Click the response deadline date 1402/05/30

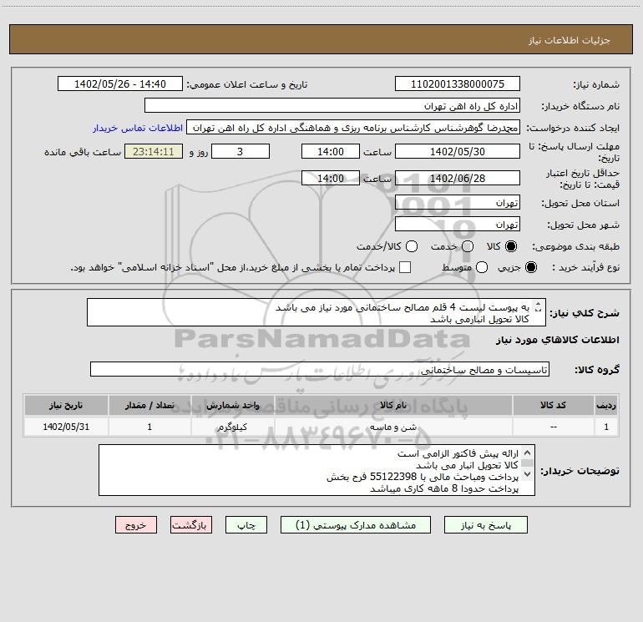coord(458,151)
